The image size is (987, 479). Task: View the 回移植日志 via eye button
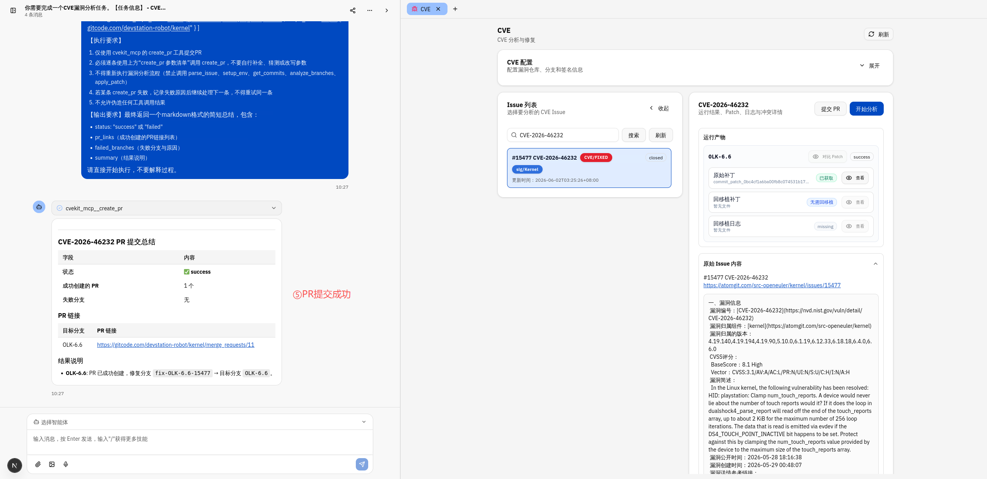click(855, 226)
